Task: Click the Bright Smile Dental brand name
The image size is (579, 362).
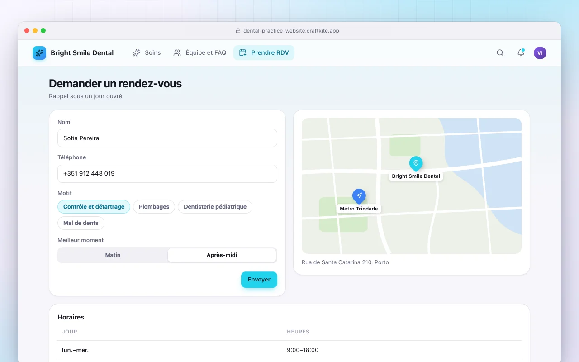Action: [x=82, y=53]
